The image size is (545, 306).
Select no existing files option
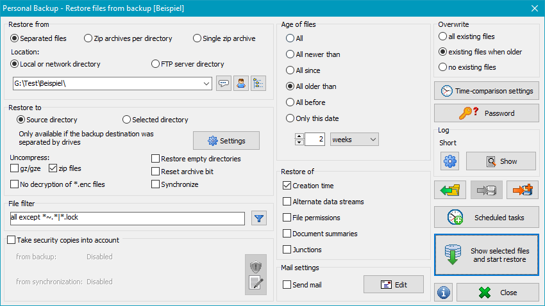pos(467,67)
